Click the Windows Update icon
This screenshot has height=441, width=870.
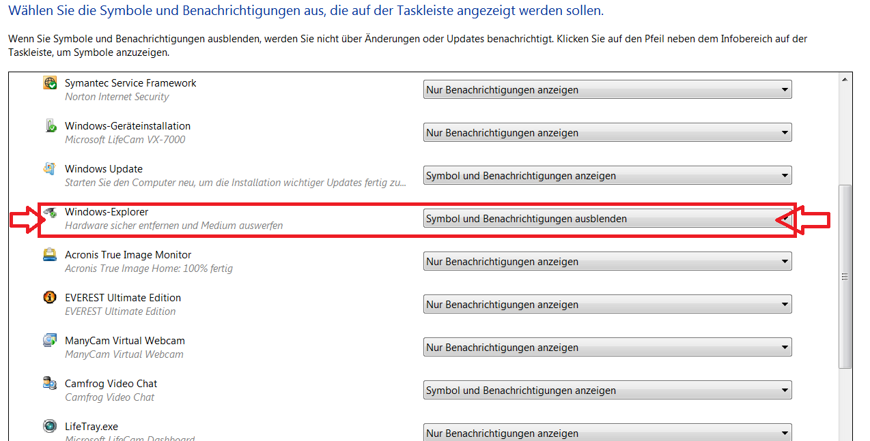point(50,169)
